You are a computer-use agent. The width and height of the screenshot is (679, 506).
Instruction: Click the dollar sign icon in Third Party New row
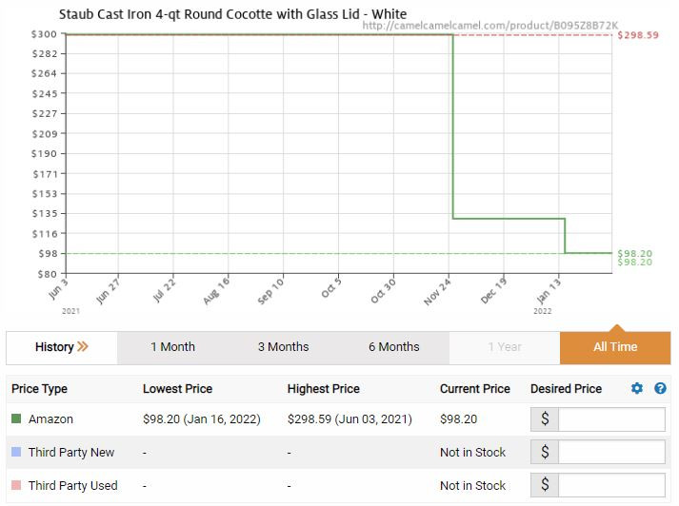[545, 452]
